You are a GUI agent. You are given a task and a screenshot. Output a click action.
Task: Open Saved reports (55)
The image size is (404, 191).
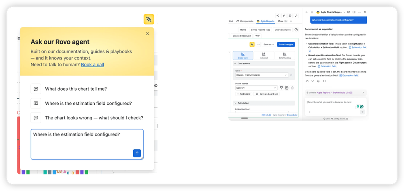[x=260, y=30]
